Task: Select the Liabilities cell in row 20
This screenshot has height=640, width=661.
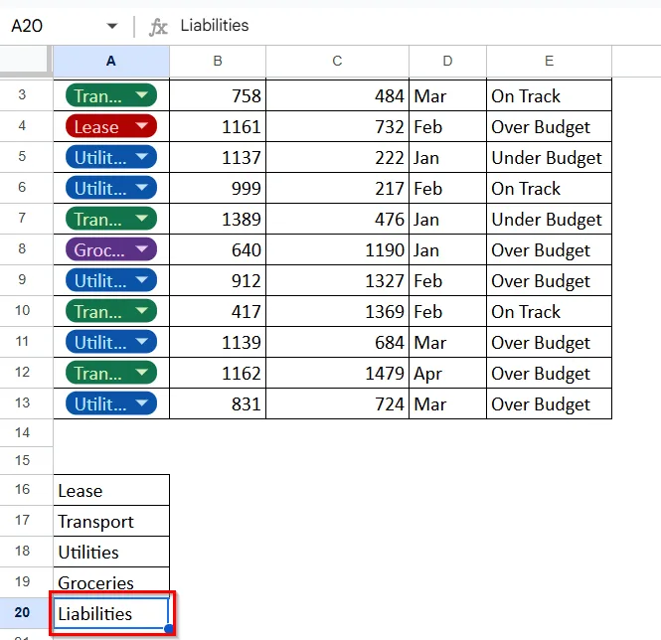Action: (111, 613)
